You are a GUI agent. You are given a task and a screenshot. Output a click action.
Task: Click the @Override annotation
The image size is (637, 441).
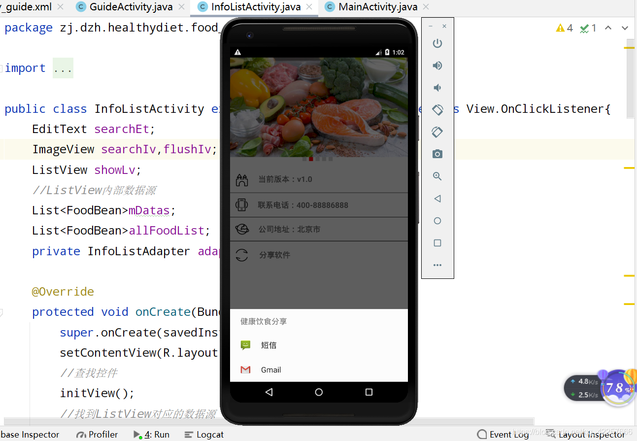[x=63, y=292]
